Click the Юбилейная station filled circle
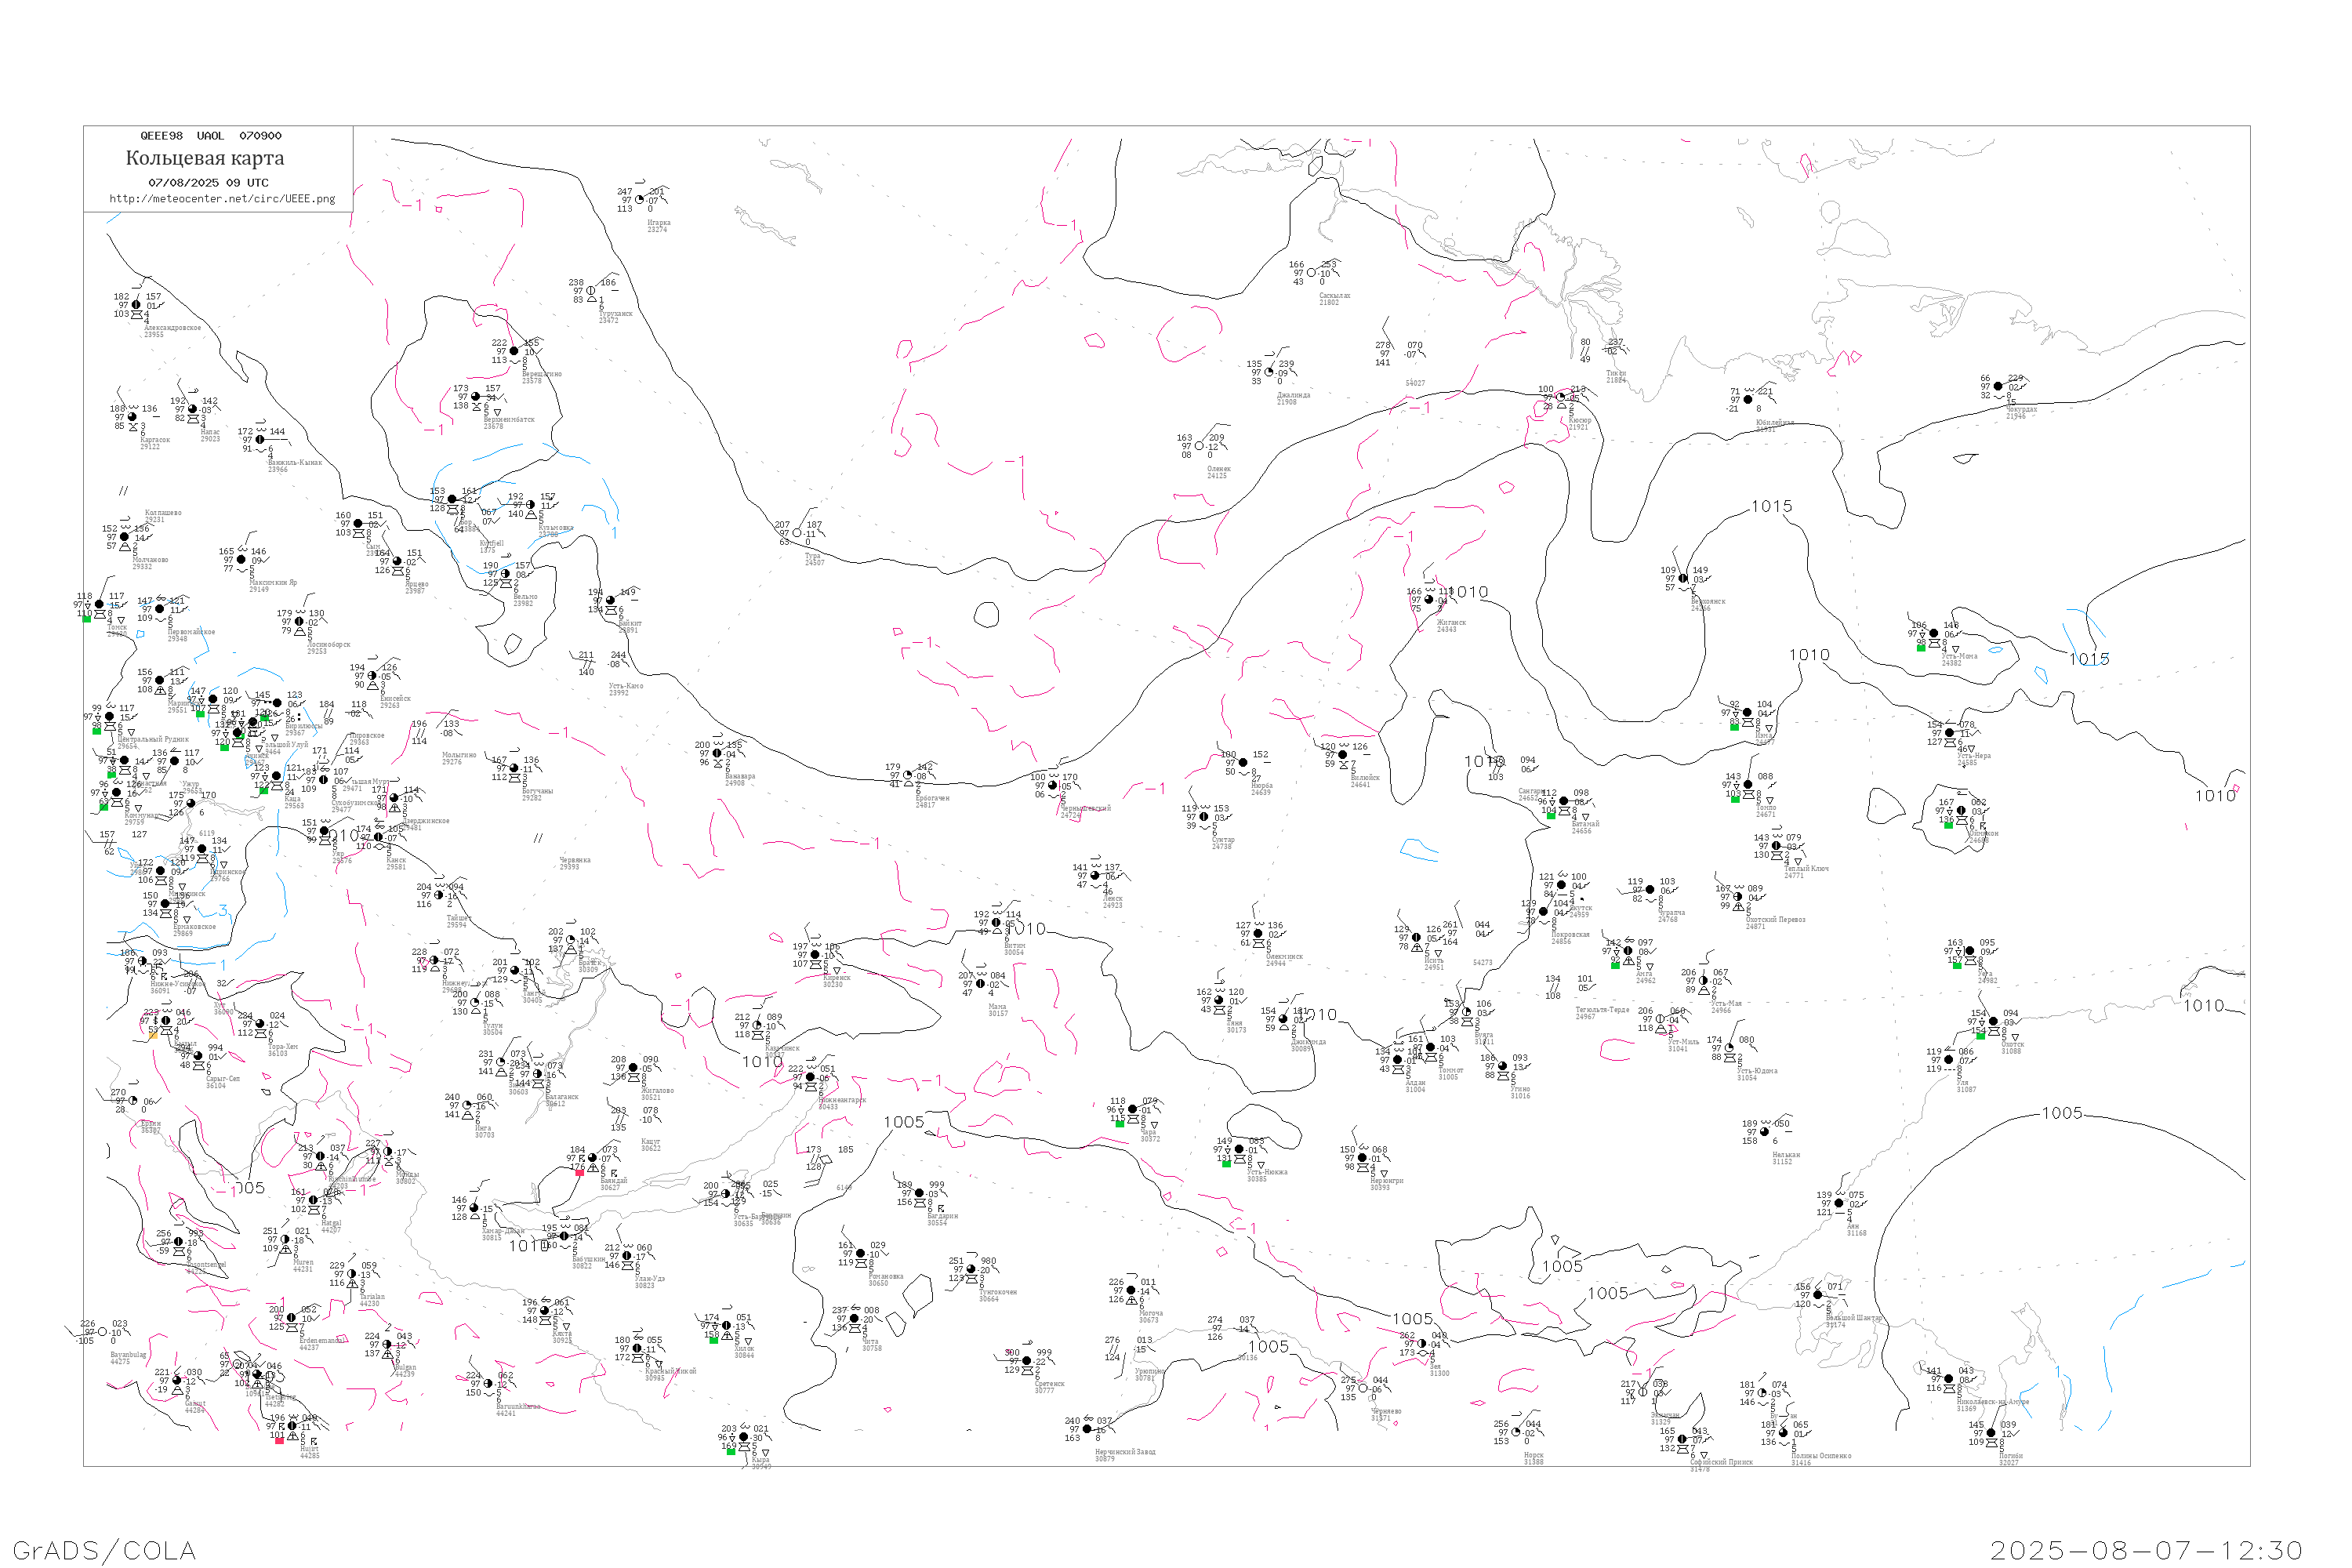Screen dimensions: 2352x1568 click(x=1747, y=400)
